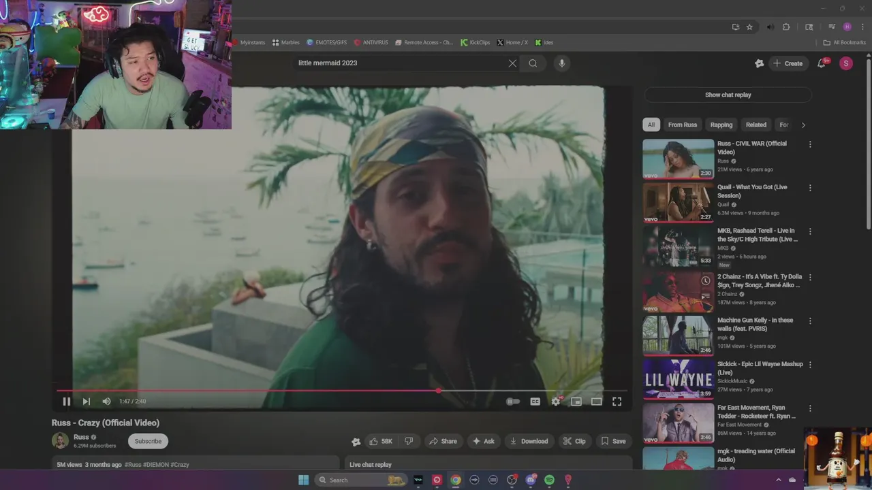Download the video
The image size is (872, 490).
pos(529,441)
